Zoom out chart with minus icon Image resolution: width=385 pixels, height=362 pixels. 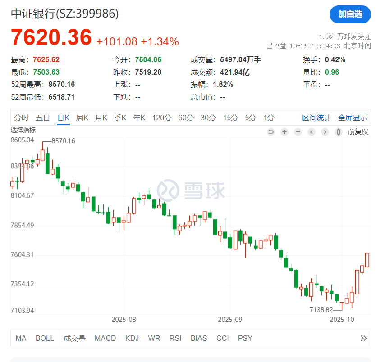coord(298,132)
